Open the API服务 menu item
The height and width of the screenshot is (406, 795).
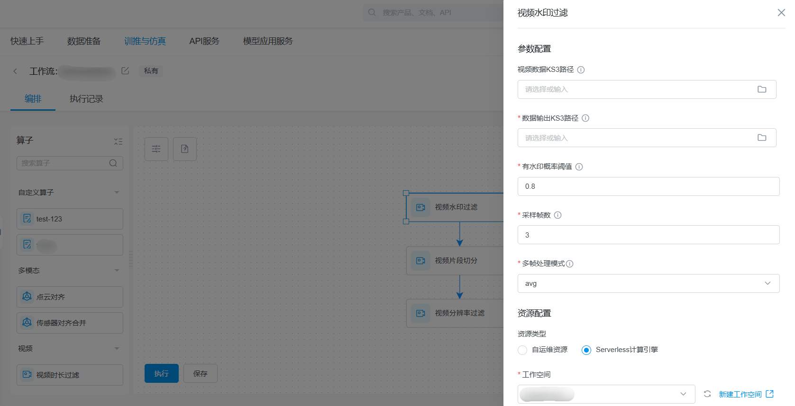pyautogui.click(x=204, y=41)
